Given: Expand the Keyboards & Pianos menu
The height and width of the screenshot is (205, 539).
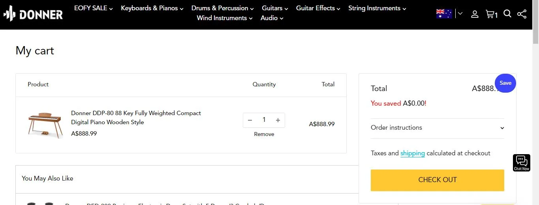Looking at the screenshot, I should 152,8.
